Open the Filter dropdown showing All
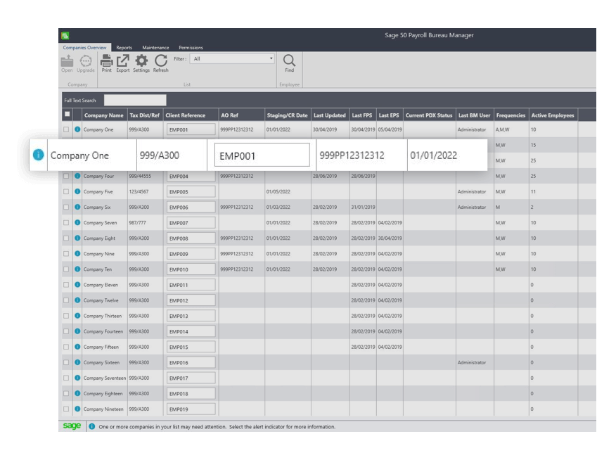The width and height of the screenshot is (597, 460). pyautogui.click(x=232, y=59)
